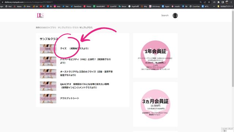The width and height of the screenshot is (234, 132).
Task: Click the 3ヵ月会員証 membership banner
Action: click(x=155, y=104)
